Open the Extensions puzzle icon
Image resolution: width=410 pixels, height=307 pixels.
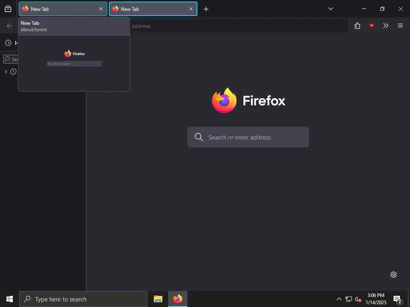[x=357, y=26]
